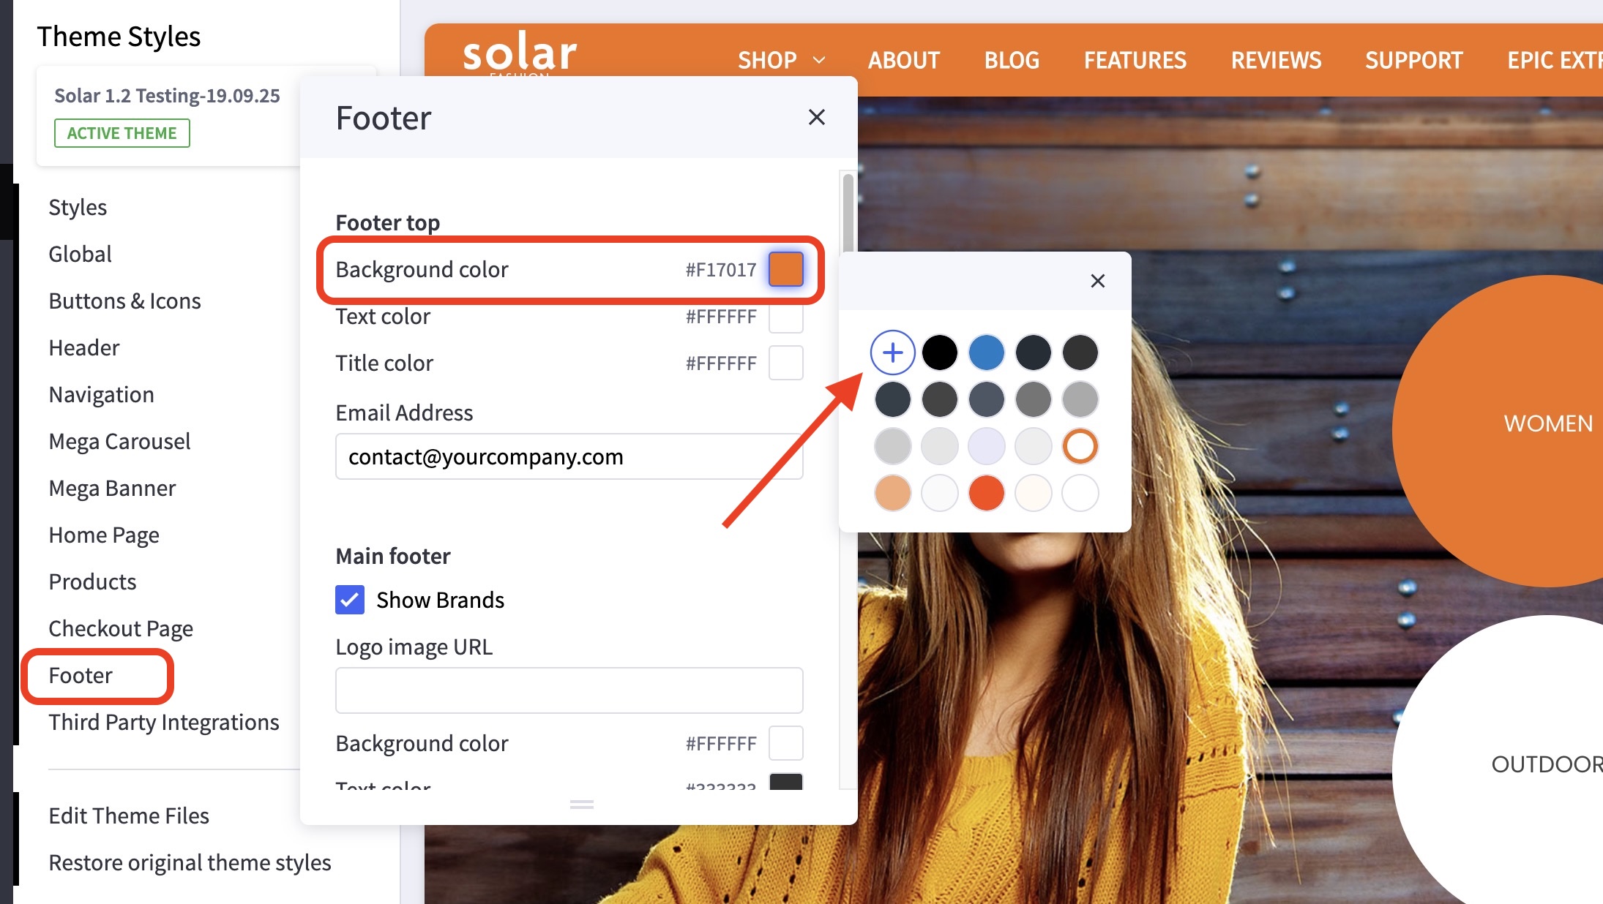Image resolution: width=1603 pixels, height=904 pixels.
Task: Click the solar logo in header
Action: coord(520,53)
